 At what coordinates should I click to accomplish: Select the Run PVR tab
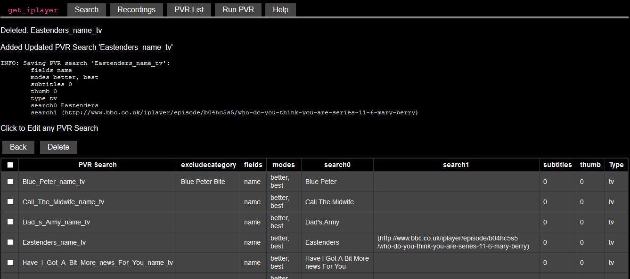(238, 10)
